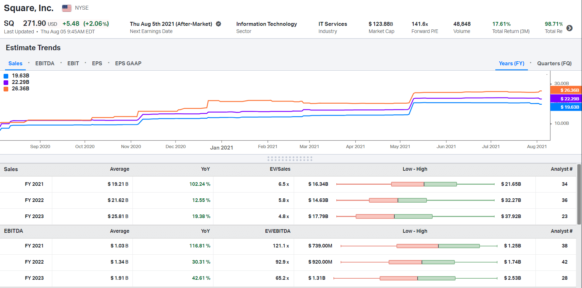Click the EV/EBITDA column header
This screenshot has height=288, width=582.
coord(278,231)
